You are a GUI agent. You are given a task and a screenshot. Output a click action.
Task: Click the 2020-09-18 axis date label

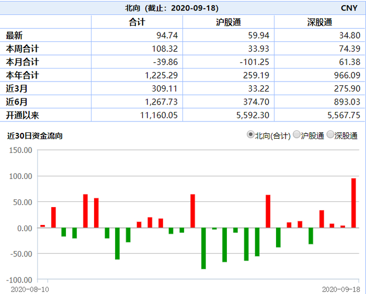[341, 290]
